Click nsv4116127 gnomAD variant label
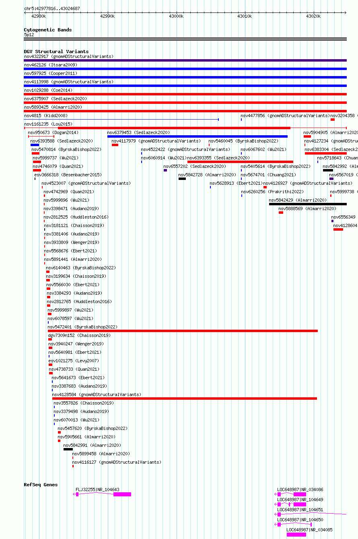The height and width of the screenshot is (539, 358). 117,462
